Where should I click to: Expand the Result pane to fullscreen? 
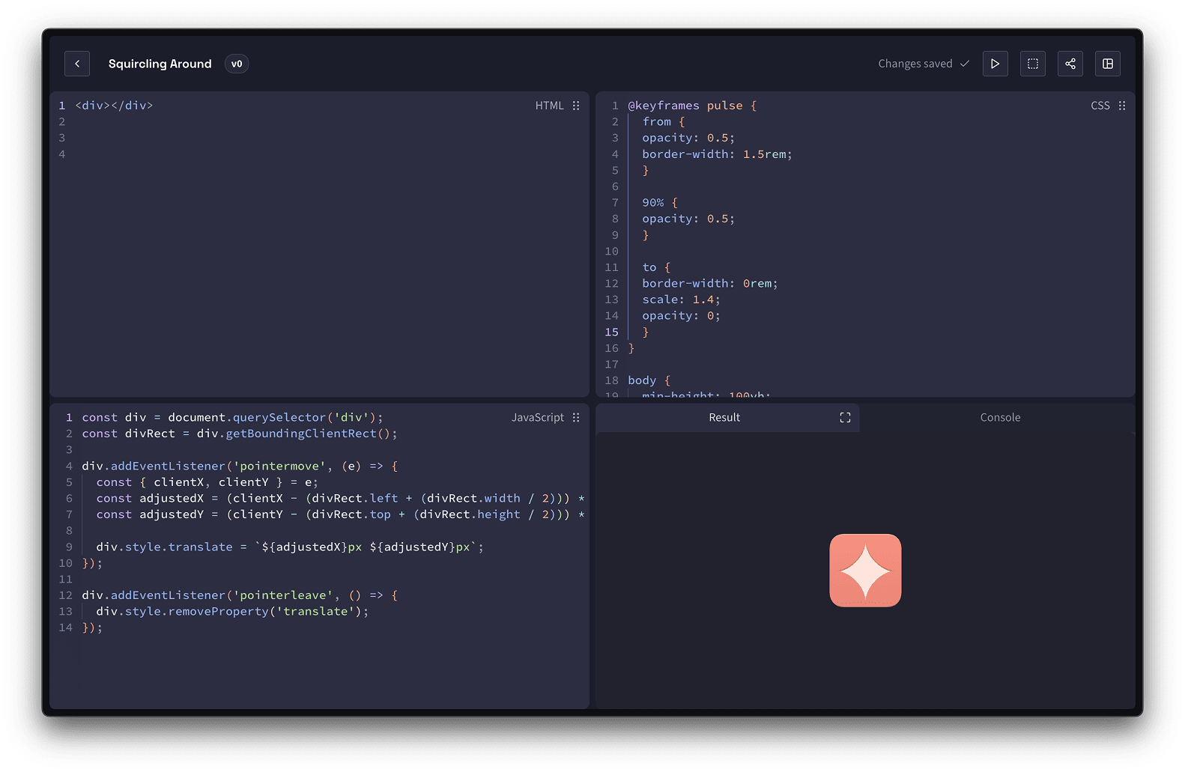tap(845, 418)
